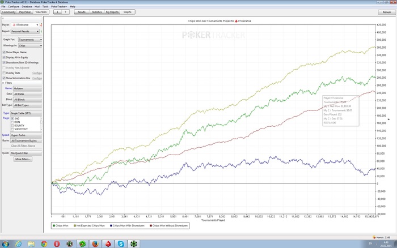Open the Graphs view
Viewport: 397px width, 248px height.
pos(128,12)
